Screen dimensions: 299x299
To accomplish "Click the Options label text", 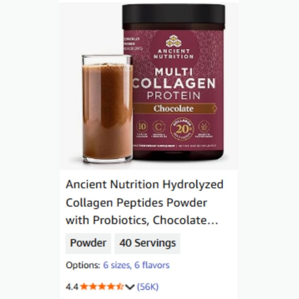I will [83, 265].
